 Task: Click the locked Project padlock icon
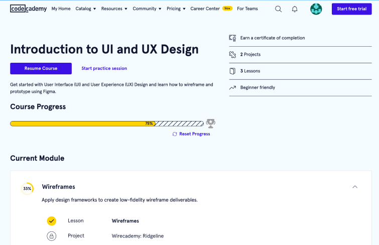pos(51,236)
